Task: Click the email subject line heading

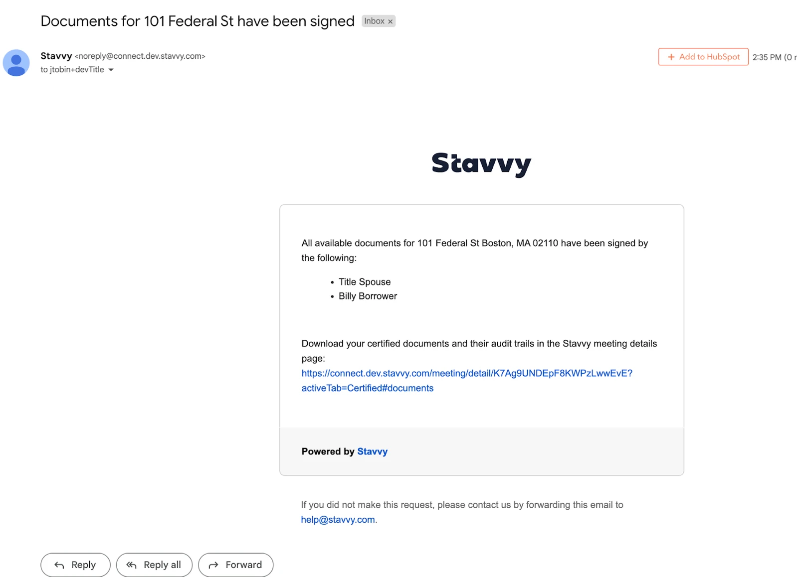Action: 198,21
